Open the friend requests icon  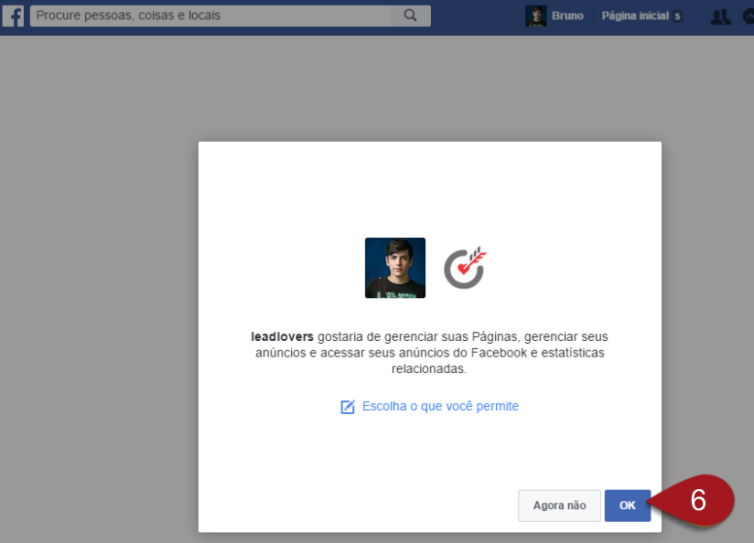(x=721, y=16)
